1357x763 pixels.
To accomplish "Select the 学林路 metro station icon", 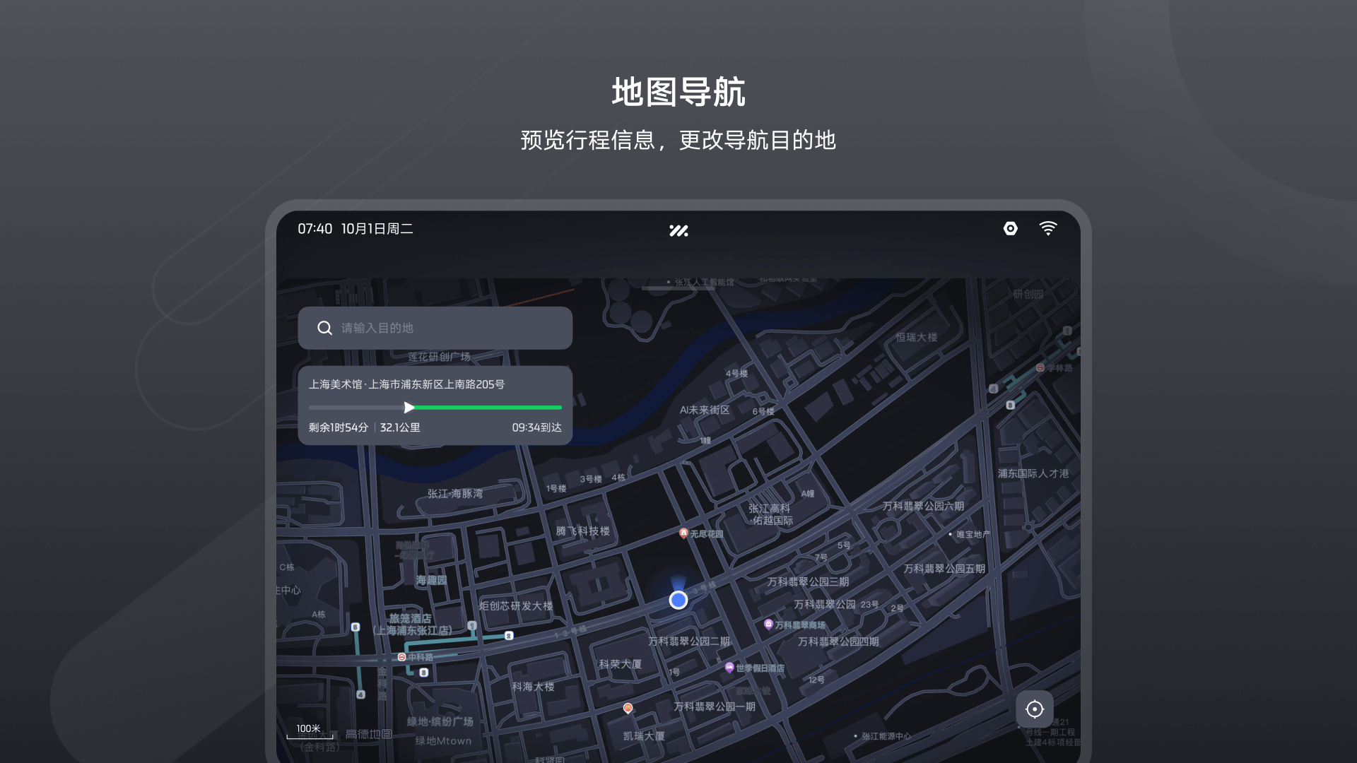I will 1040,367.
